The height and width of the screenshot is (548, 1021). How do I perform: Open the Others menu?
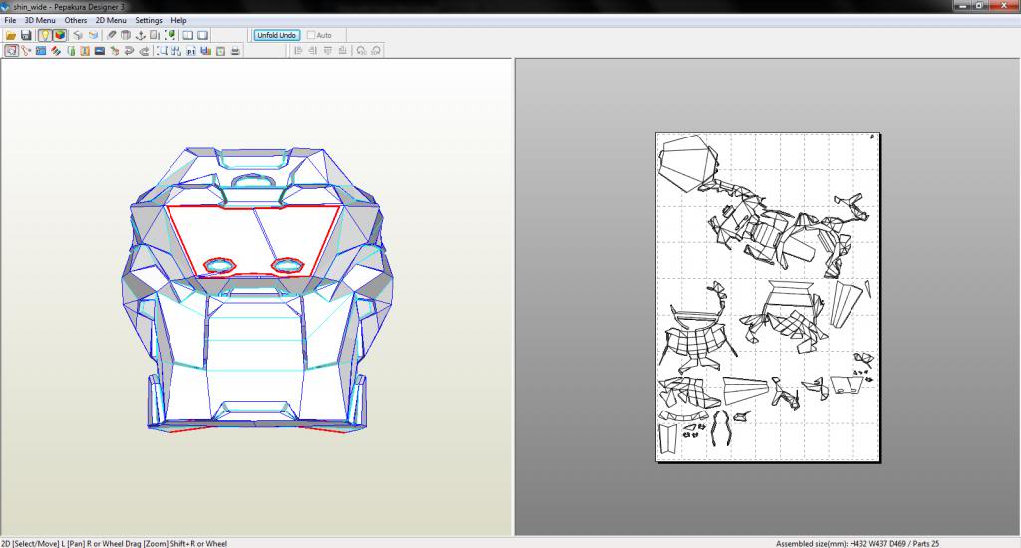[x=76, y=20]
